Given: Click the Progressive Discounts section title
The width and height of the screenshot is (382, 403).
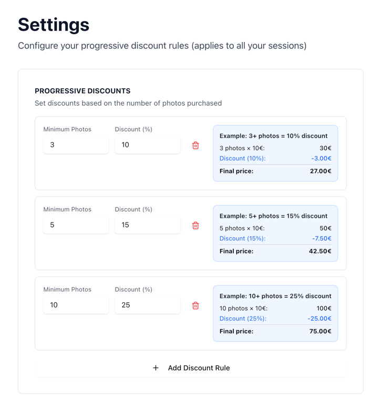Looking at the screenshot, I should click(x=82, y=91).
